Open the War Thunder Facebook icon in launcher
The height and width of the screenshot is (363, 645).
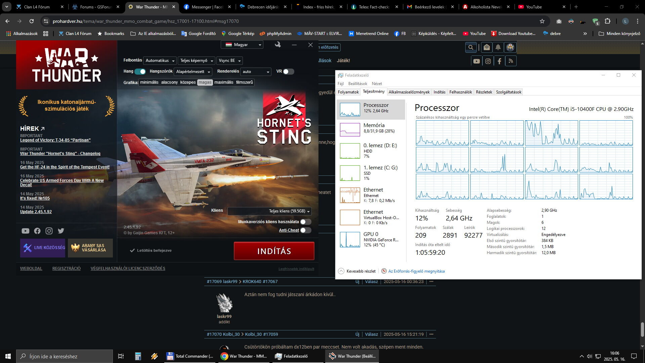(x=37, y=231)
